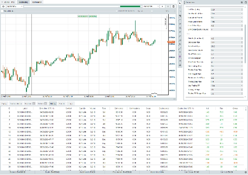Click the purple color swatch in drawing toolbar

(x=180, y=56)
